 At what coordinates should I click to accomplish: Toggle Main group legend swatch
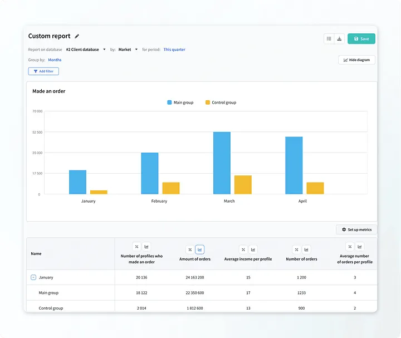169,102
